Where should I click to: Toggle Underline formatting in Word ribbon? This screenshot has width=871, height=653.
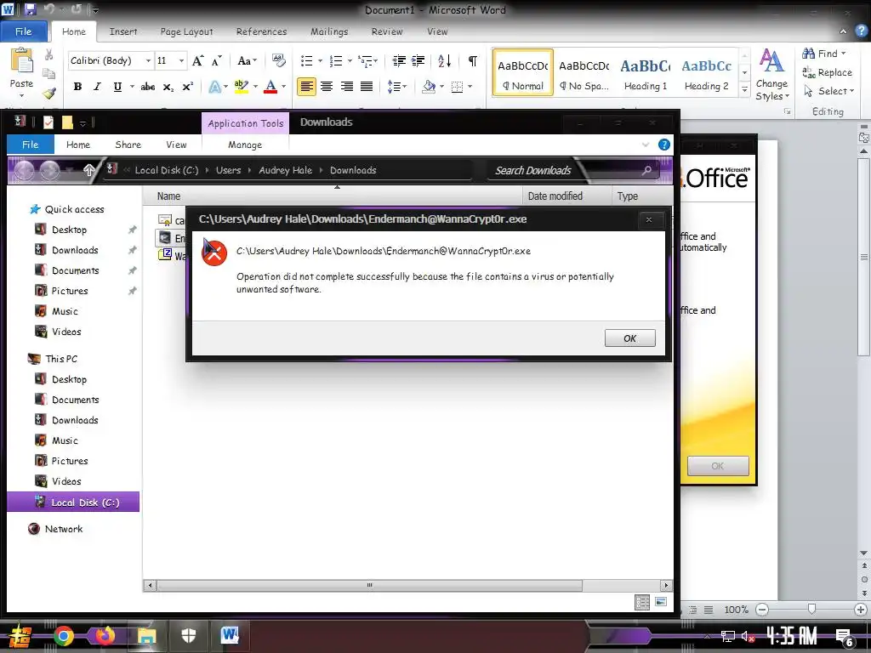pos(117,87)
